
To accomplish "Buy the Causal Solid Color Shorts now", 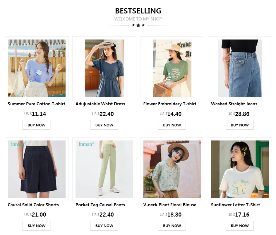I will (36, 226).
